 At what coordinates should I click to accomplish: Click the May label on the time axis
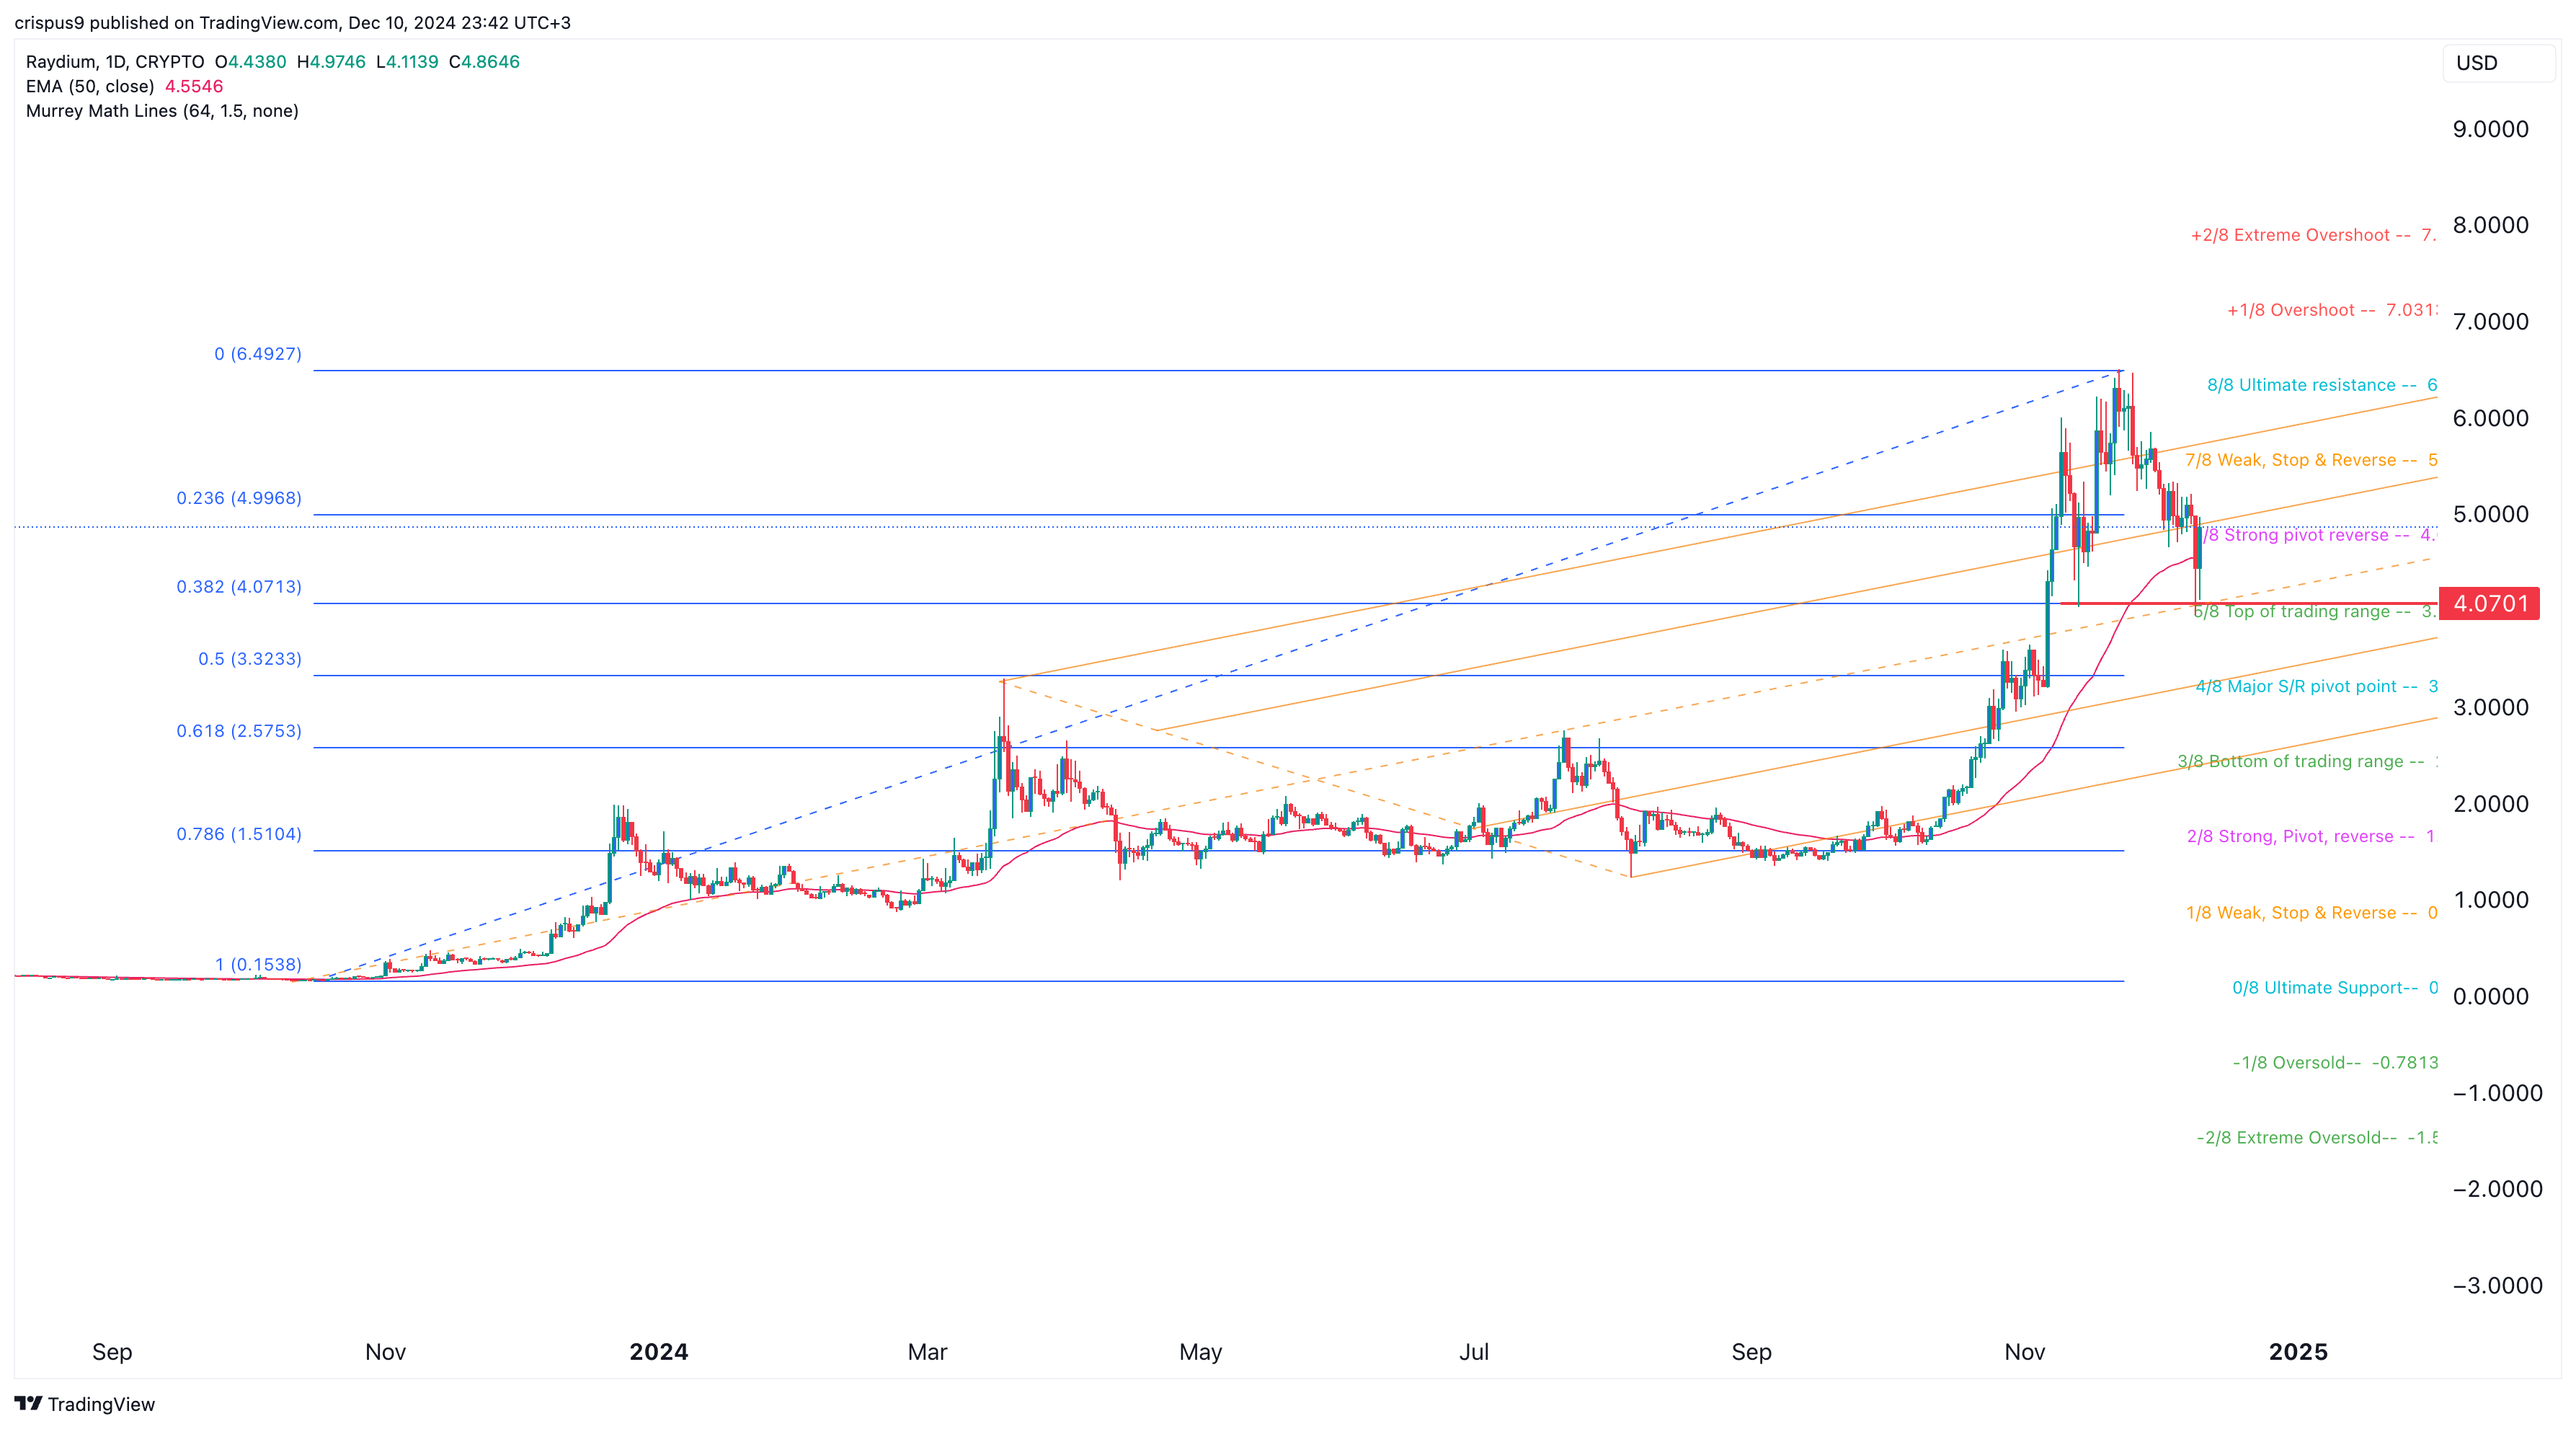1200,1352
